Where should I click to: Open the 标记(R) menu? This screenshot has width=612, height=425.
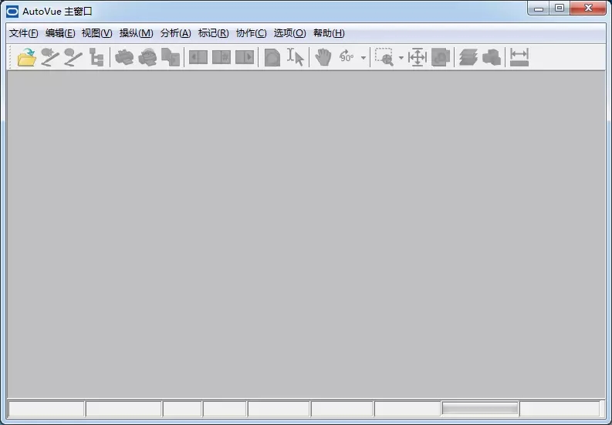[214, 33]
